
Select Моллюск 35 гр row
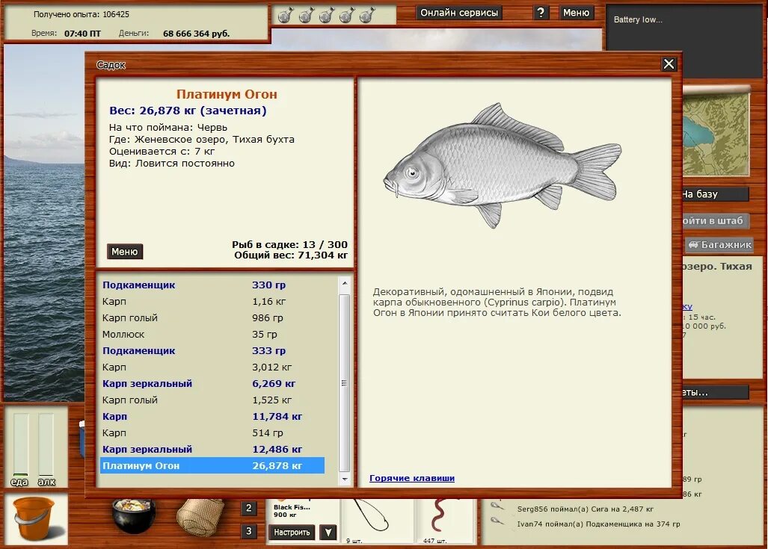tap(212, 334)
